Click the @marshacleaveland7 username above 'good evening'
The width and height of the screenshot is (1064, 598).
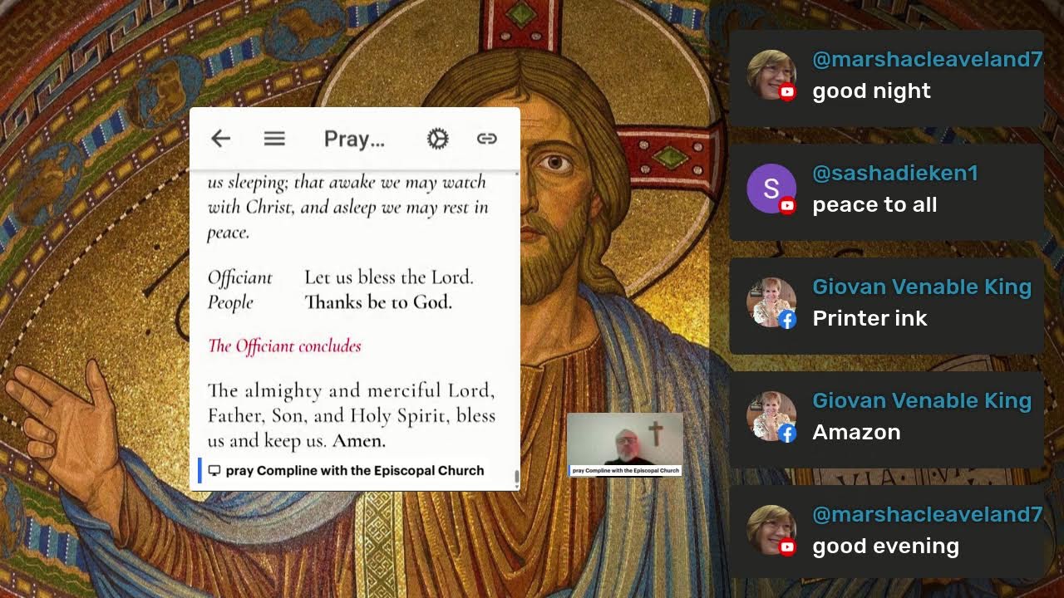pyautogui.click(x=927, y=514)
